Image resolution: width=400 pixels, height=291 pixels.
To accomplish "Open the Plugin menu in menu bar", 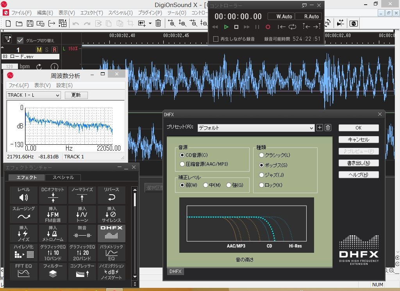I will click(150, 13).
